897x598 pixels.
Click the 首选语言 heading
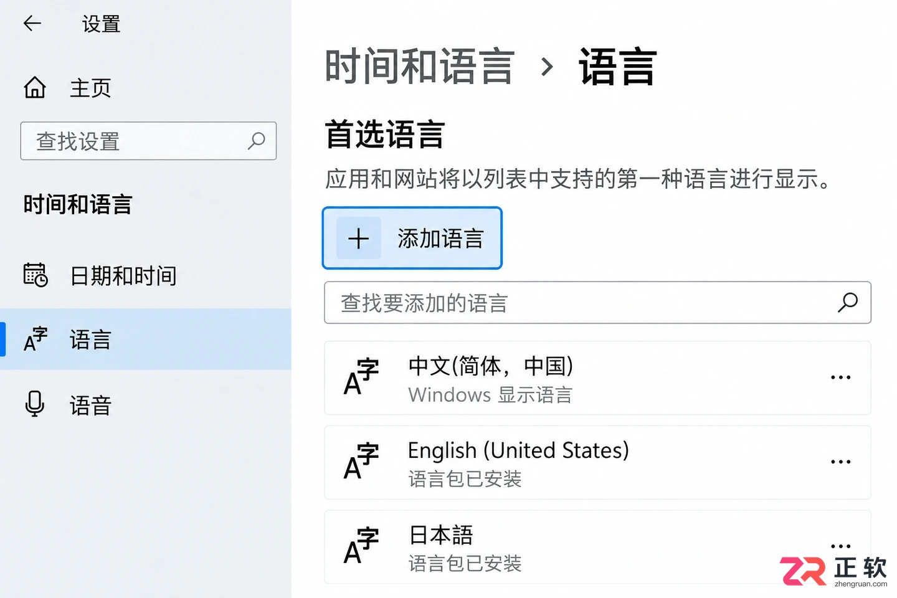click(385, 135)
